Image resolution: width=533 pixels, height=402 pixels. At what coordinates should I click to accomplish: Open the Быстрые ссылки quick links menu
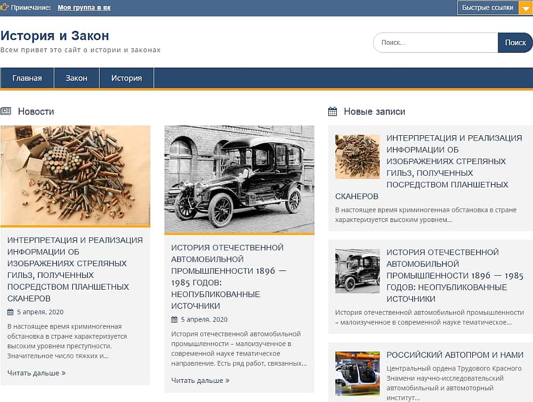point(487,8)
